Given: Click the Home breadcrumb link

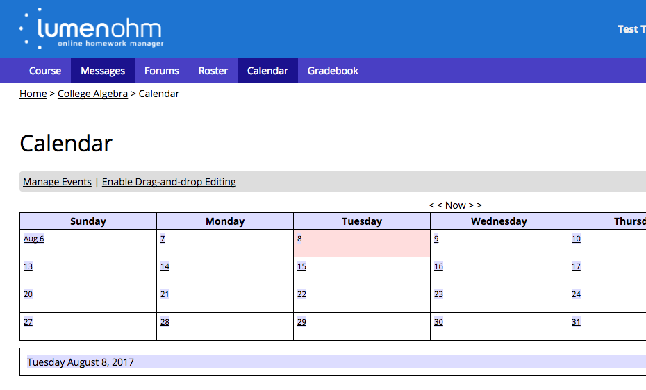Looking at the screenshot, I should coord(33,94).
